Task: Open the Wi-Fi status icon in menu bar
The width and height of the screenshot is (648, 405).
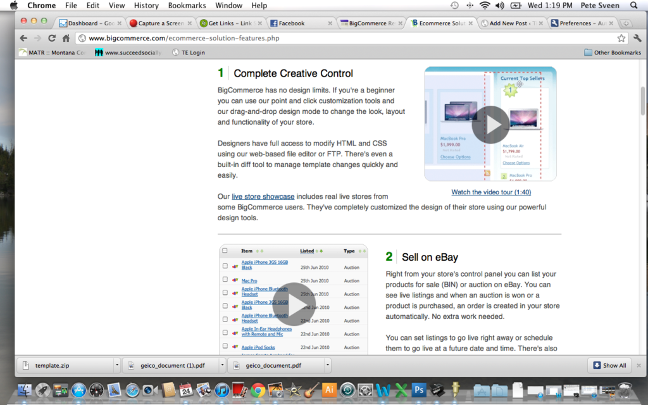Action: pyautogui.click(x=485, y=5)
